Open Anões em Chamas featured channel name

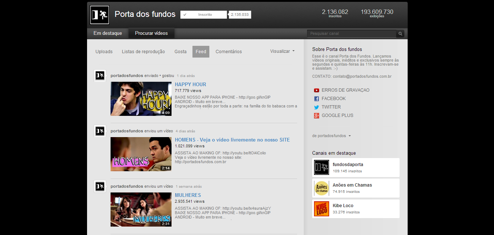tap(352, 185)
